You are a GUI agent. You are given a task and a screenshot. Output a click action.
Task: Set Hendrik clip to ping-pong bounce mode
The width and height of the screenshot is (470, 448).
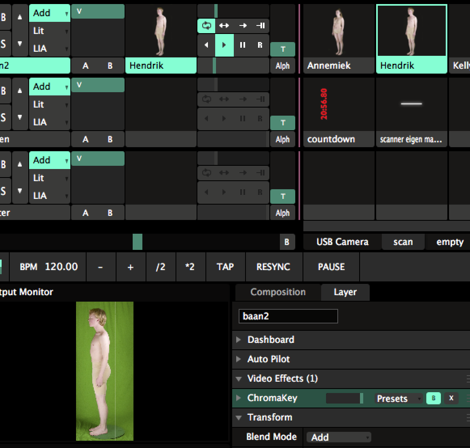coord(224,25)
